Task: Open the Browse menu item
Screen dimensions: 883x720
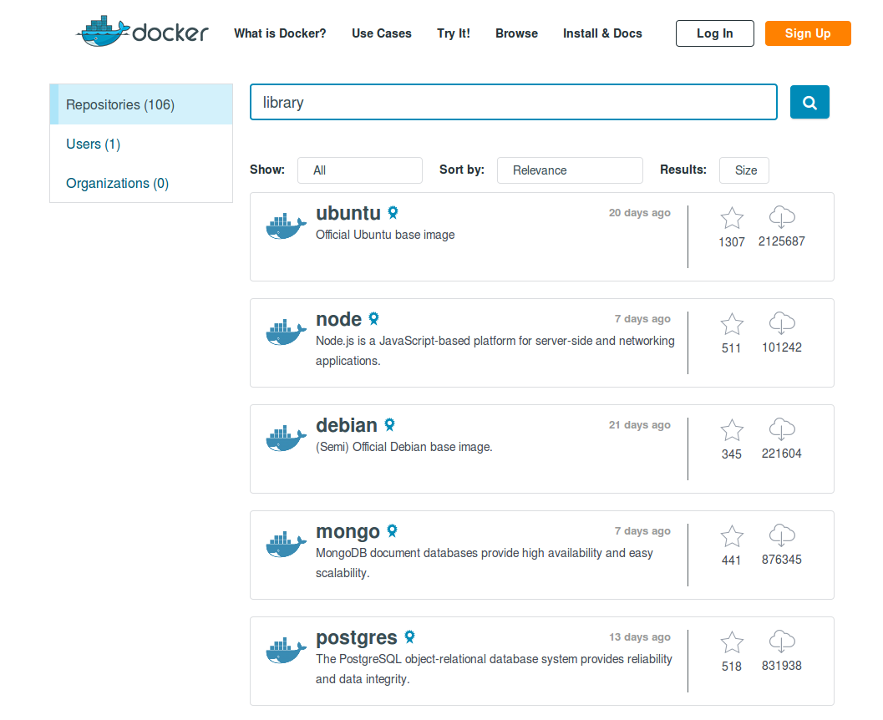Action: click(516, 33)
